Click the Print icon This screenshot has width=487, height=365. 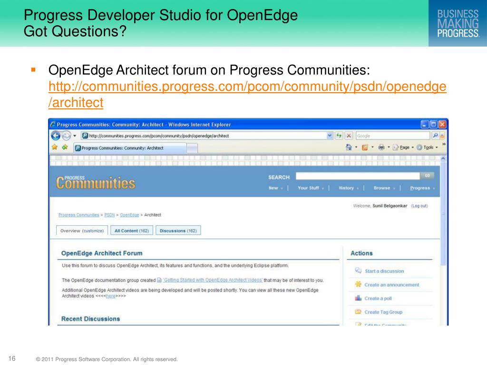point(381,147)
